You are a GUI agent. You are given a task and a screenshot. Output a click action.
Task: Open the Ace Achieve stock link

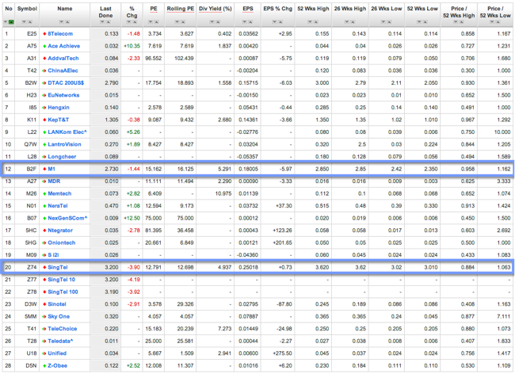[x=64, y=46]
